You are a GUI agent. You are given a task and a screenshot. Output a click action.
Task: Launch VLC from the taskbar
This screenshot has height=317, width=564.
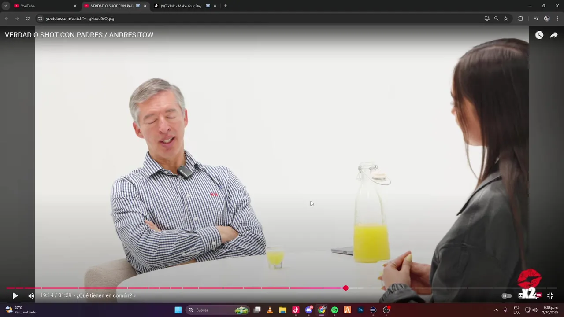point(270,310)
